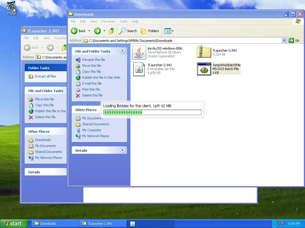Open My Network Places in Downloads window
Screen dimensions: 305x228
click(96, 136)
